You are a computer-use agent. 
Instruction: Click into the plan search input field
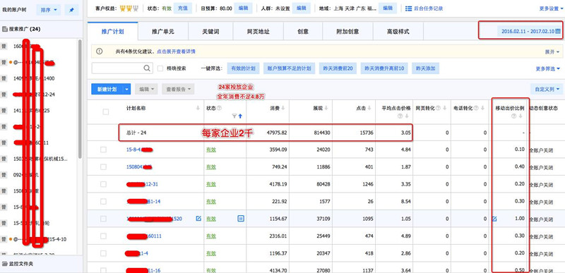tap(118, 68)
